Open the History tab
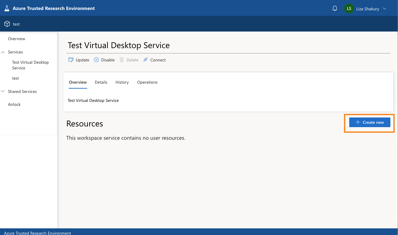This screenshot has width=398, height=235. [x=122, y=82]
